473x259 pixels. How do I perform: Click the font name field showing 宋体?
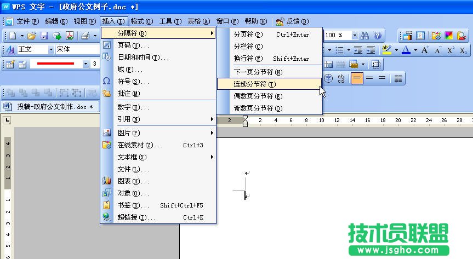(x=77, y=49)
